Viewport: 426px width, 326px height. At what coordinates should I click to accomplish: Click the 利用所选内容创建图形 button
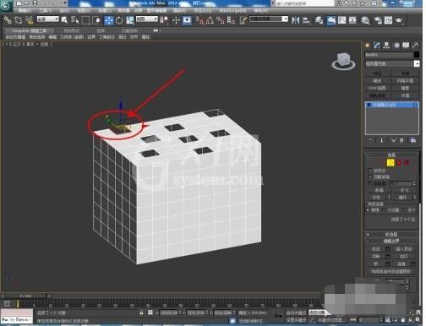[x=391, y=271]
